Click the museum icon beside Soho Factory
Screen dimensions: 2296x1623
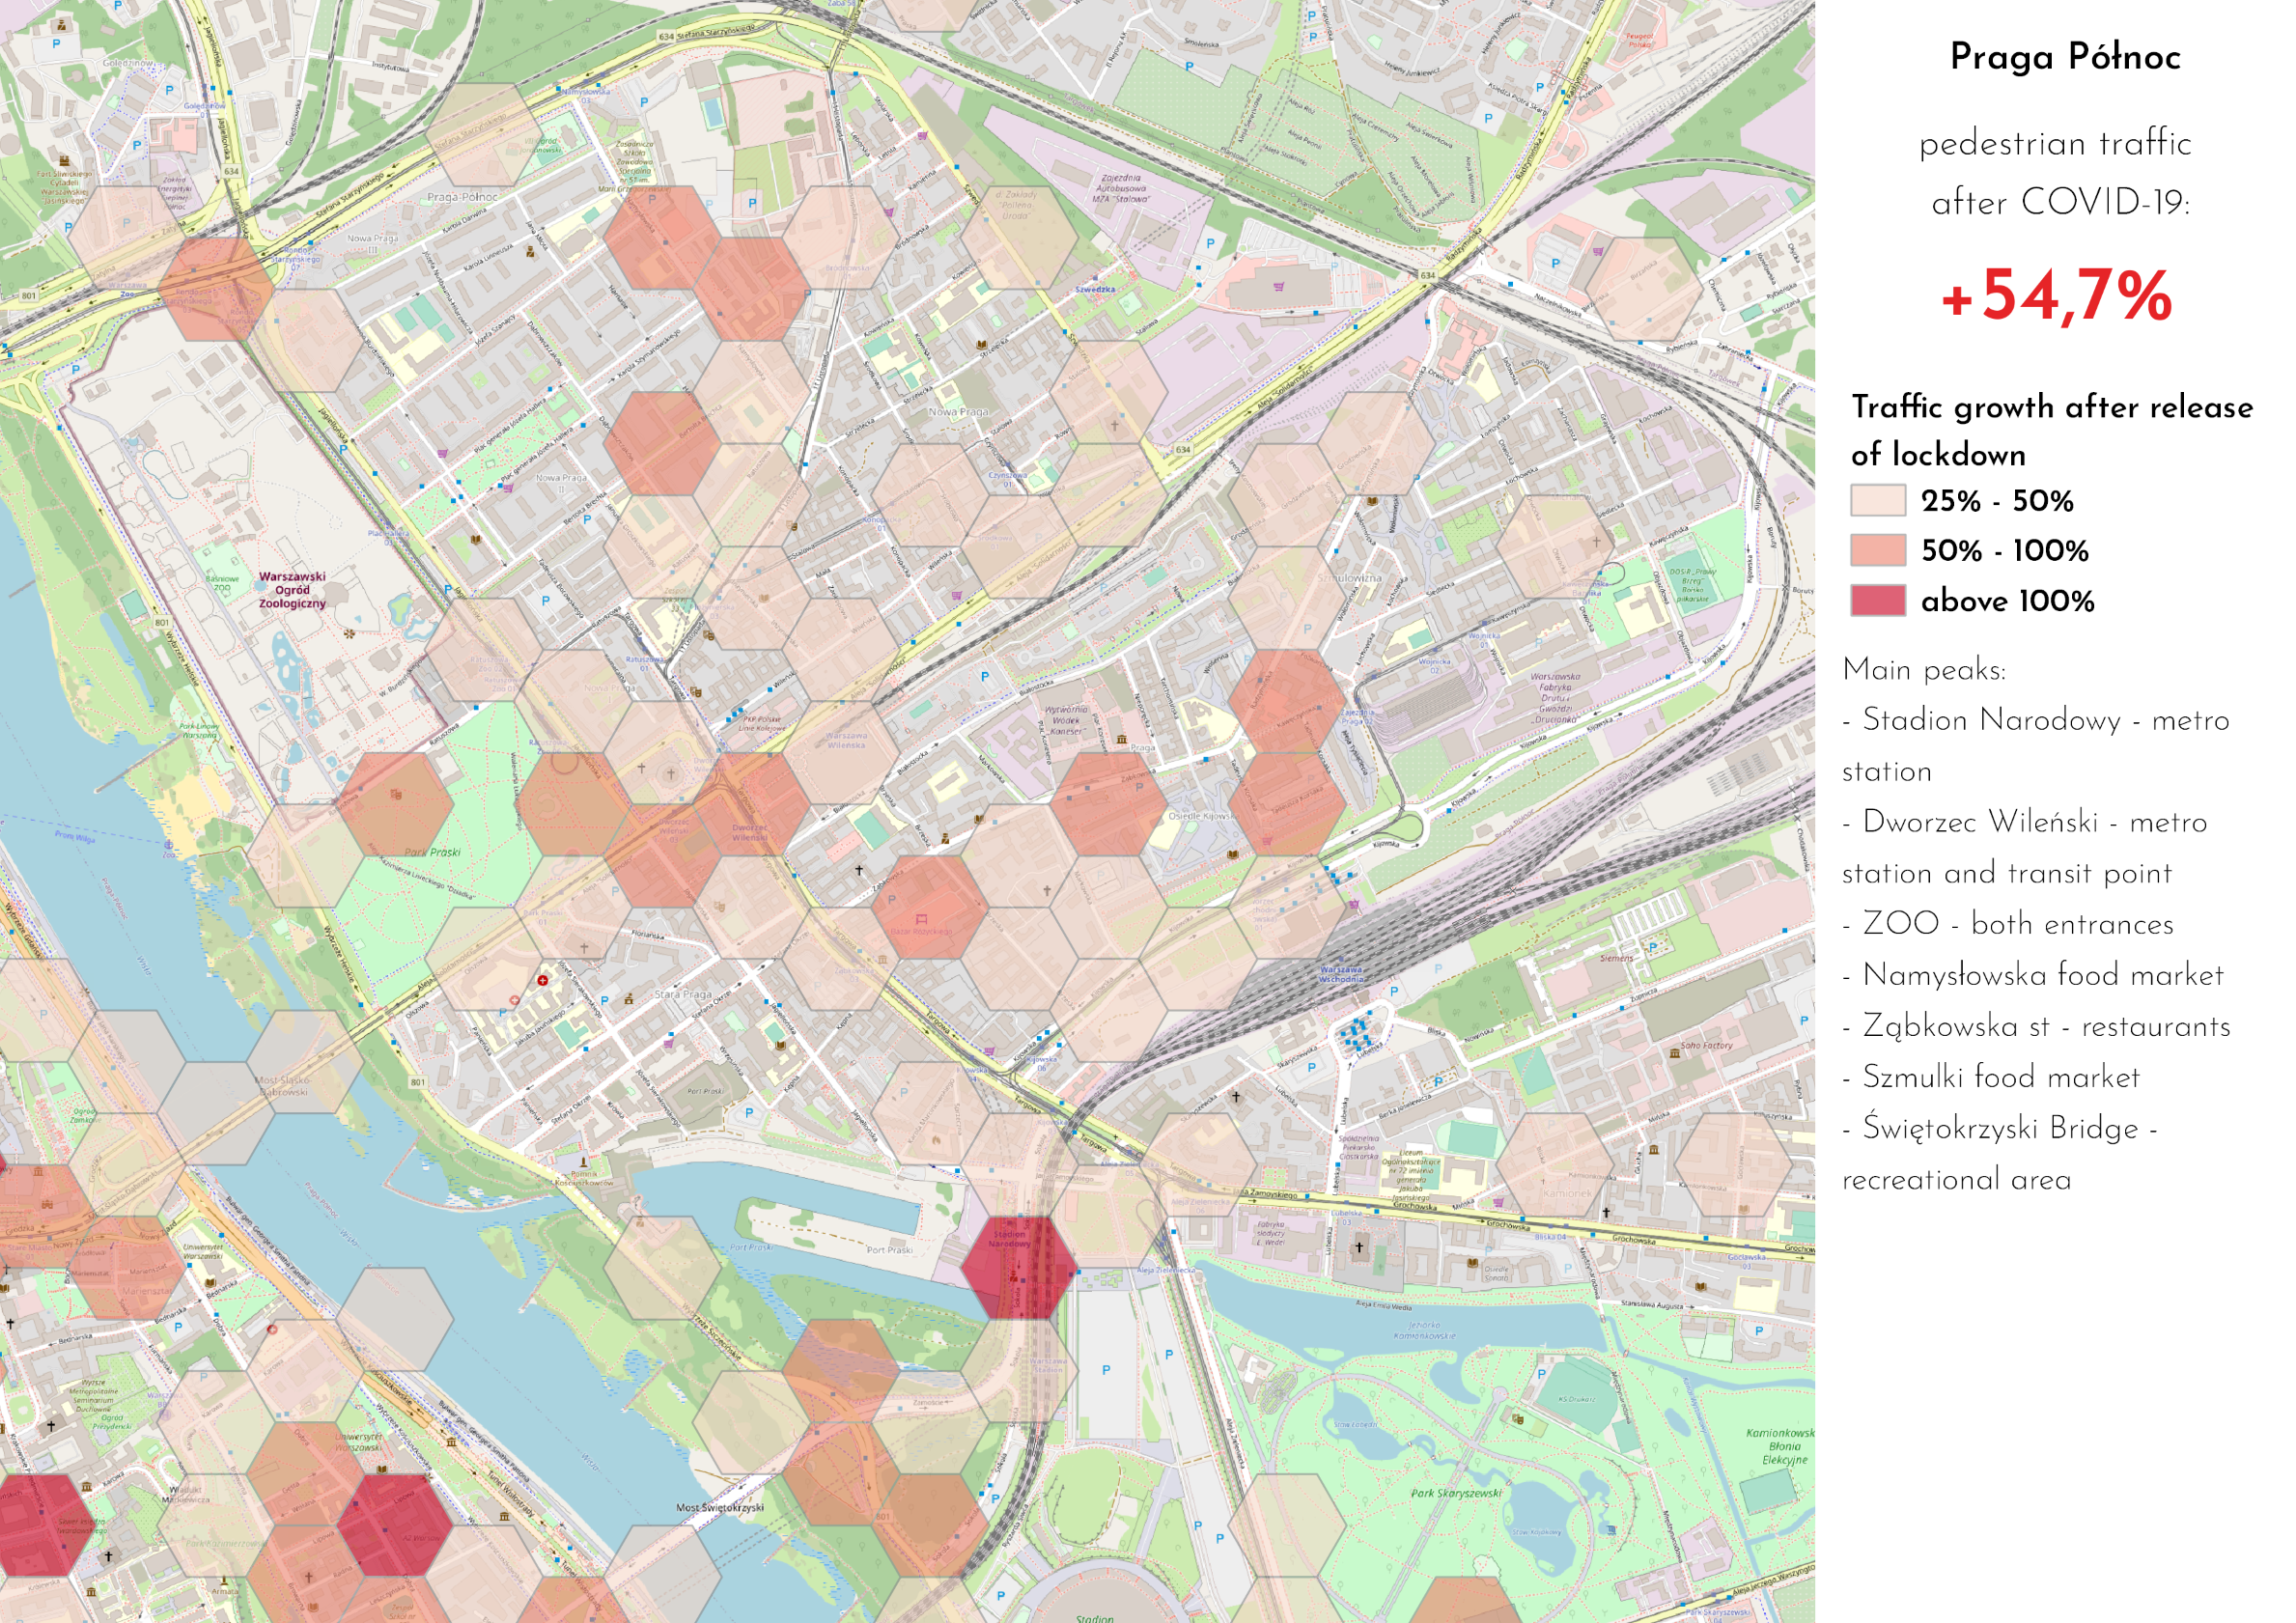(x=1674, y=1053)
